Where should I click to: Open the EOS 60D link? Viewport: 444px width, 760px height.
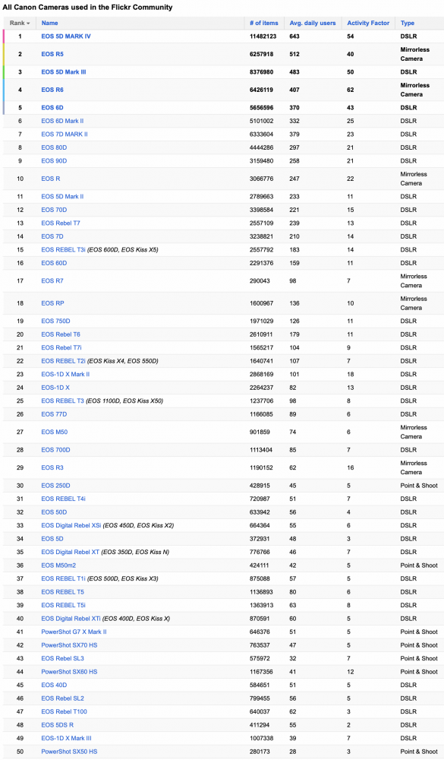point(54,263)
